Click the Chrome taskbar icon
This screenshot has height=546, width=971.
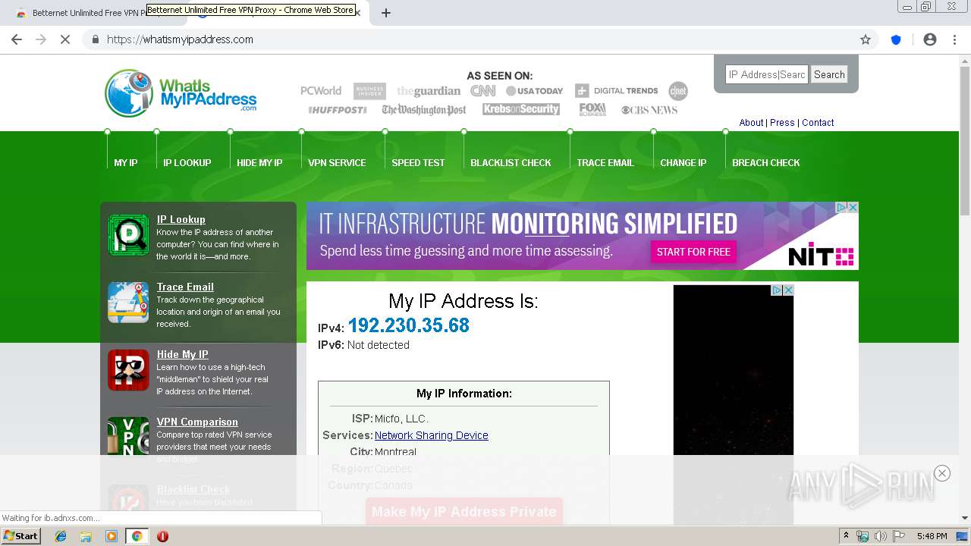[x=137, y=536]
